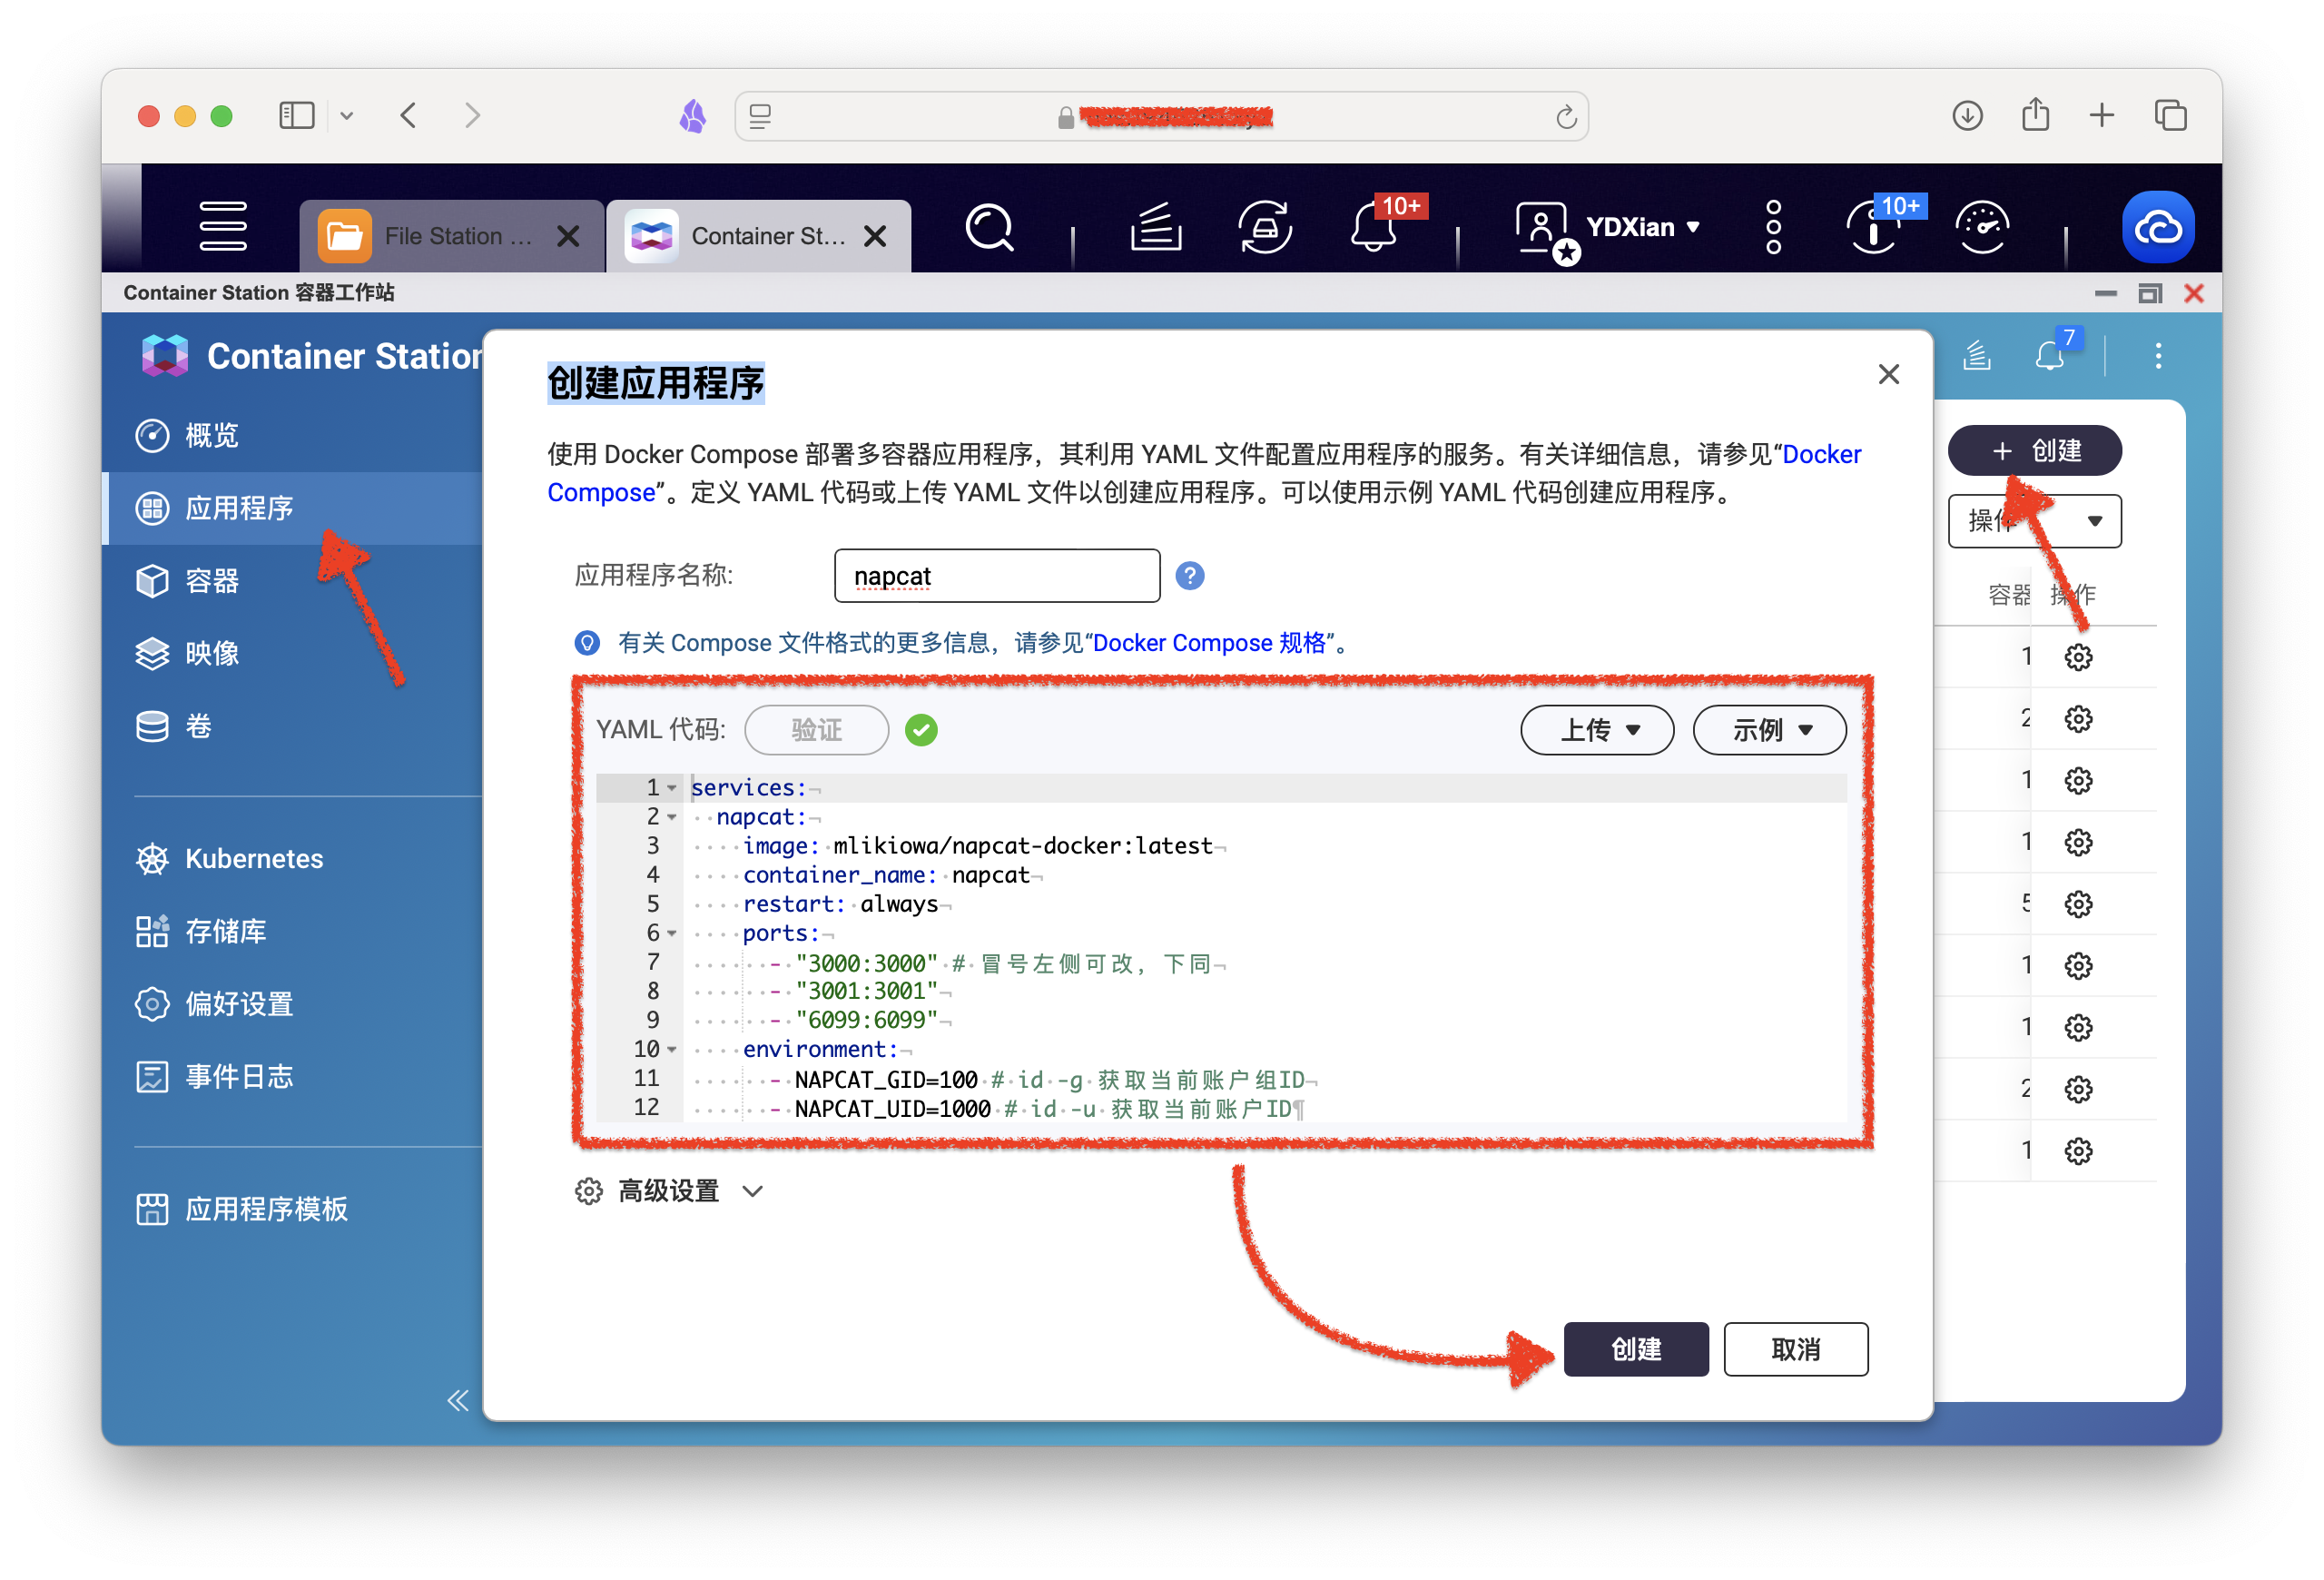Open a new Safari tab with plus icon
The height and width of the screenshot is (1580, 2324).
tap(2101, 115)
